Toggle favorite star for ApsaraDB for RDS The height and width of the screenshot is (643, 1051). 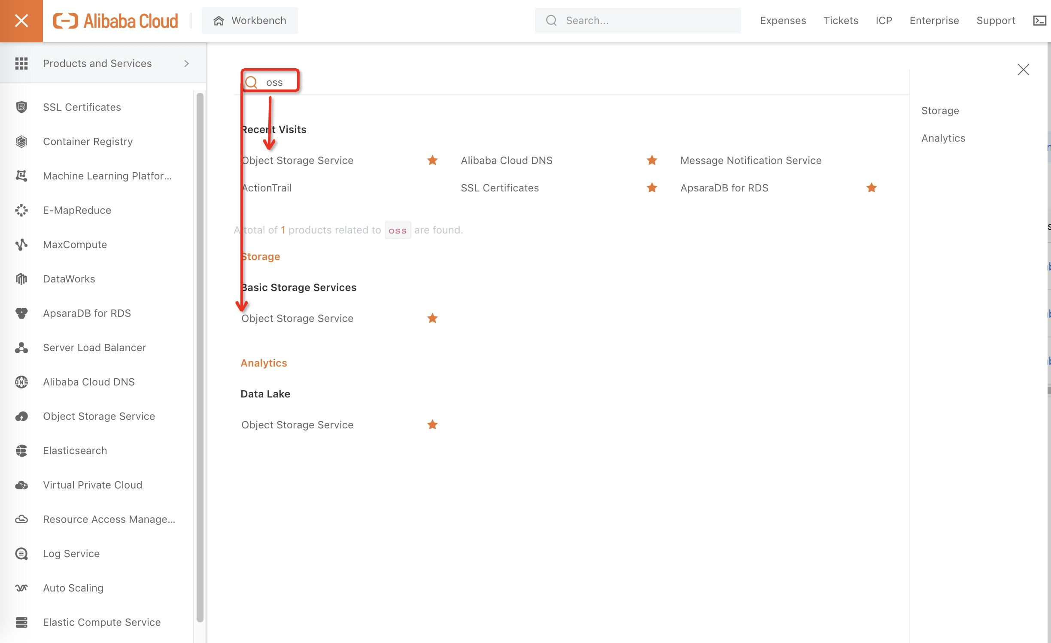tap(871, 188)
